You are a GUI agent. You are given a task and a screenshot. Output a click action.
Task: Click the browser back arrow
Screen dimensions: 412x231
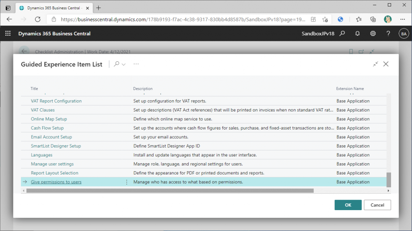10,19
